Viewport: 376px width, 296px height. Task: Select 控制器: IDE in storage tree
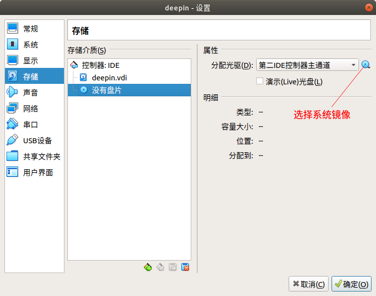[x=129, y=65]
